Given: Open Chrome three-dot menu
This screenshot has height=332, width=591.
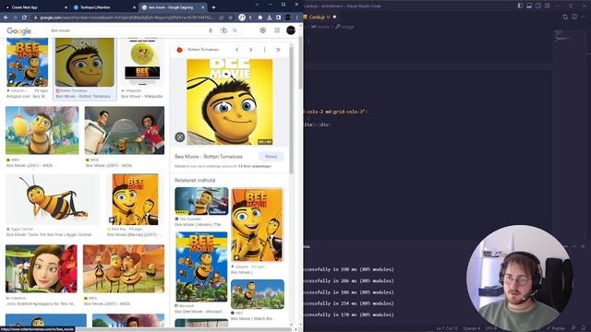Looking at the screenshot, I should click(296, 18).
